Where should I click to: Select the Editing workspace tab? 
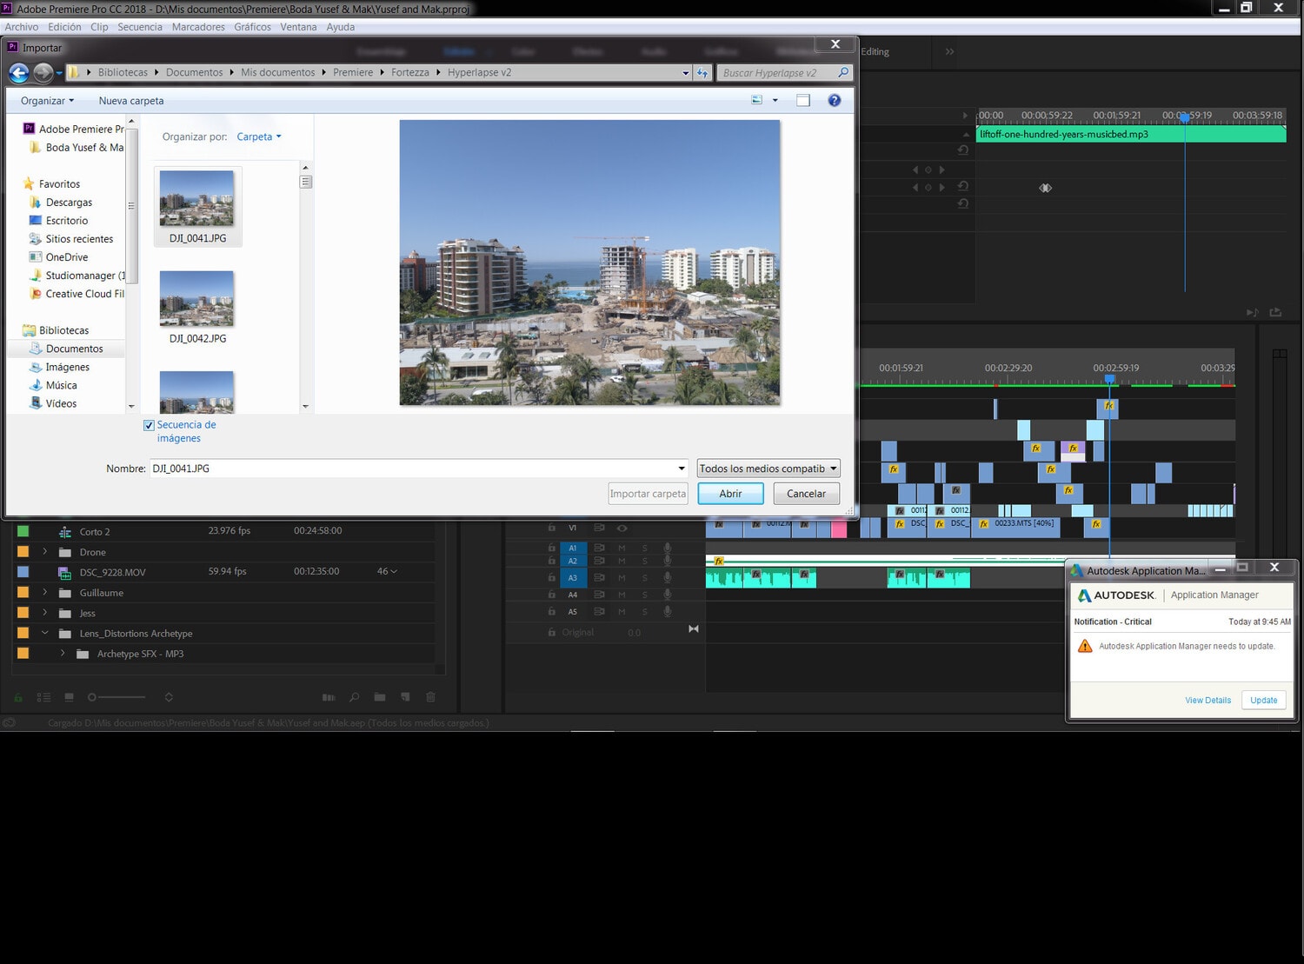point(875,51)
